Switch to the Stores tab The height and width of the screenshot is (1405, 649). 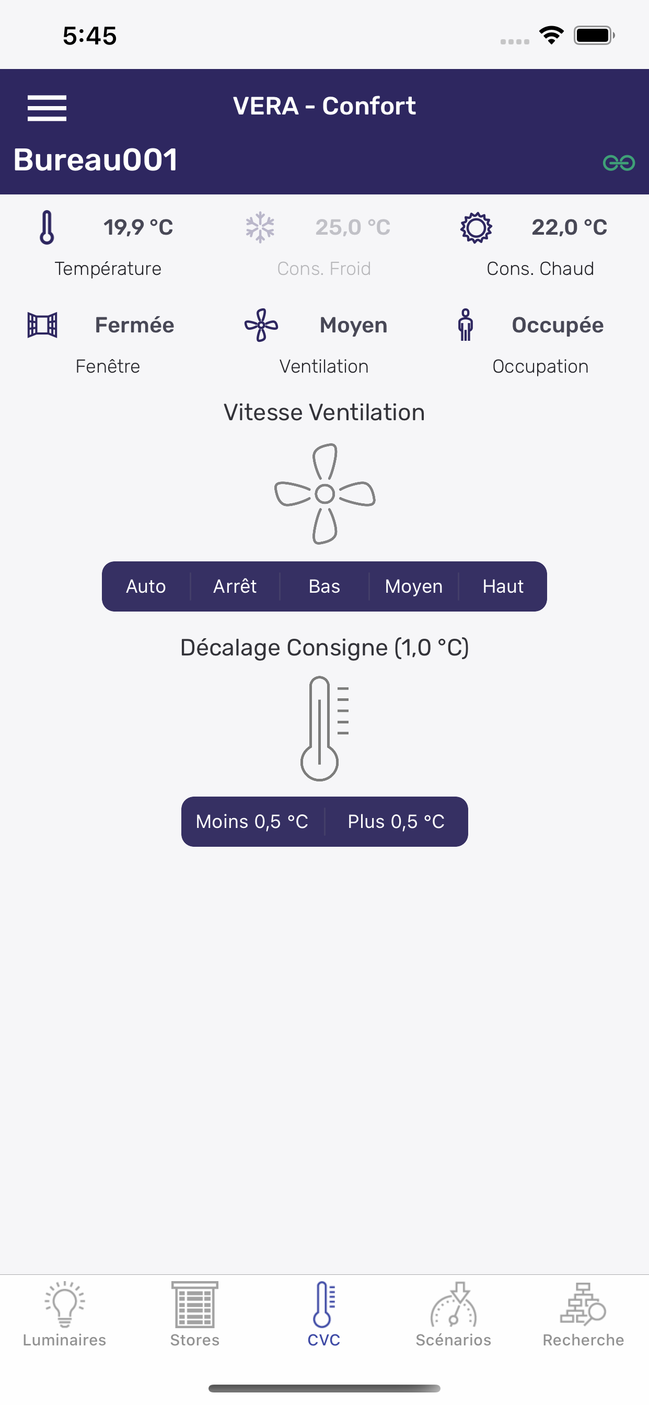point(195,1315)
